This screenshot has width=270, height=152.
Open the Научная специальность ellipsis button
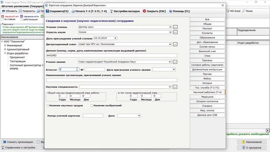pos(175,87)
